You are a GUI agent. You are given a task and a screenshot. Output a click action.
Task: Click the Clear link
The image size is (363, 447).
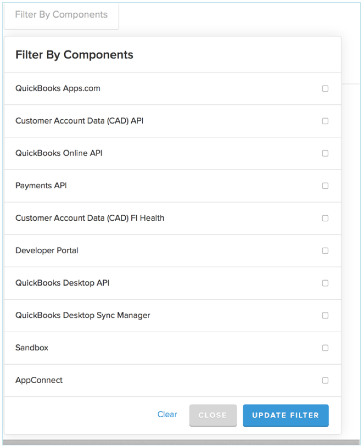pos(167,414)
